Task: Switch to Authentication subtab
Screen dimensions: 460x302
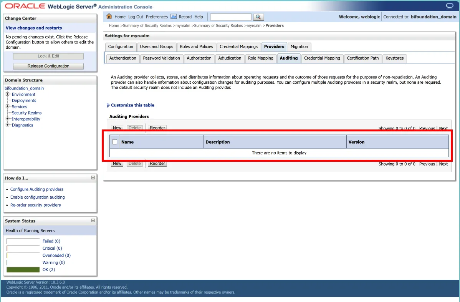Action: [122, 58]
